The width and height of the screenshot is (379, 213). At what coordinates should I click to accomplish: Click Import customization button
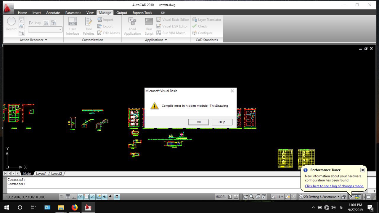[x=105, y=20]
